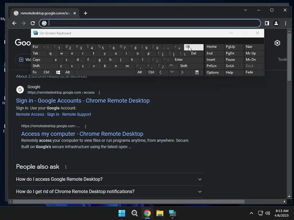Click On-Screen Keyboard taskbar icon

(x=173, y=213)
